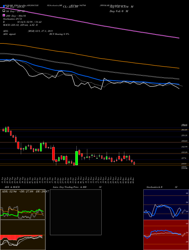Viewport: 189px width, 250px height.
Task: Click the MACD: 225.12, 229.44 values line
Action: (x=20, y=25)
